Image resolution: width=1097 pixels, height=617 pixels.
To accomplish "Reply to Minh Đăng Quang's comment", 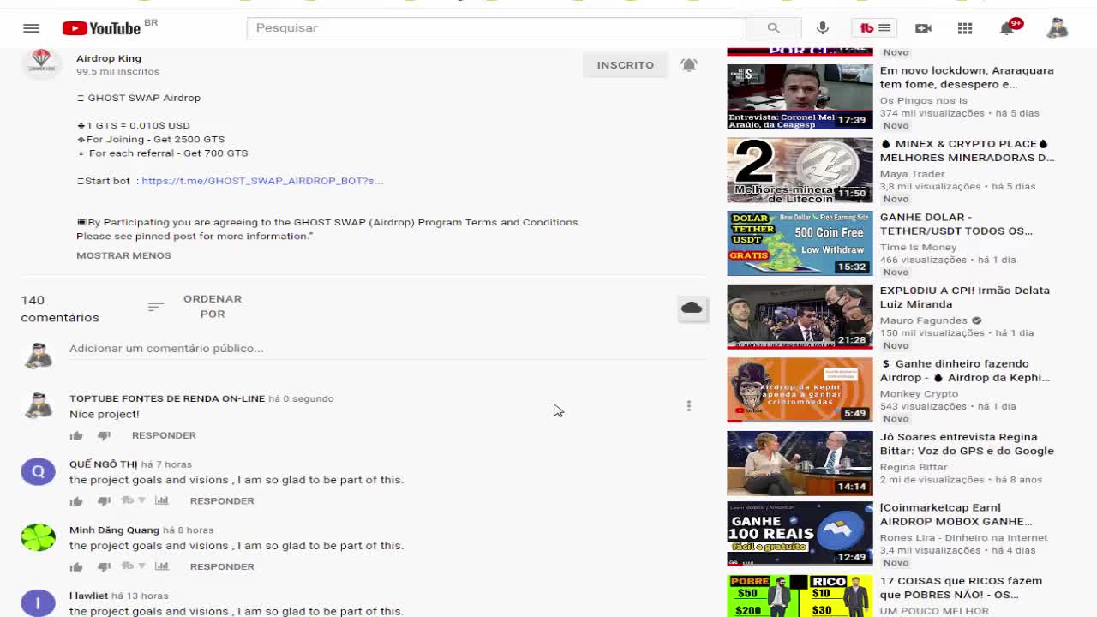I will point(222,566).
